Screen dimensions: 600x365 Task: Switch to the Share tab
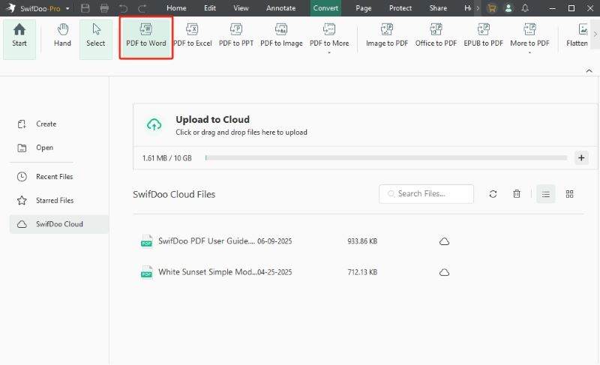pos(438,8)
